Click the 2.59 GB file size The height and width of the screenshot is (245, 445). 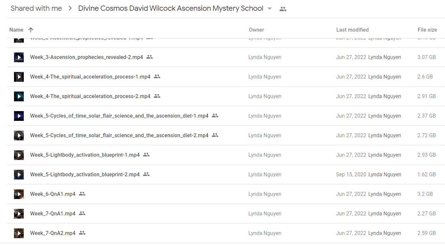coord(426,233)
